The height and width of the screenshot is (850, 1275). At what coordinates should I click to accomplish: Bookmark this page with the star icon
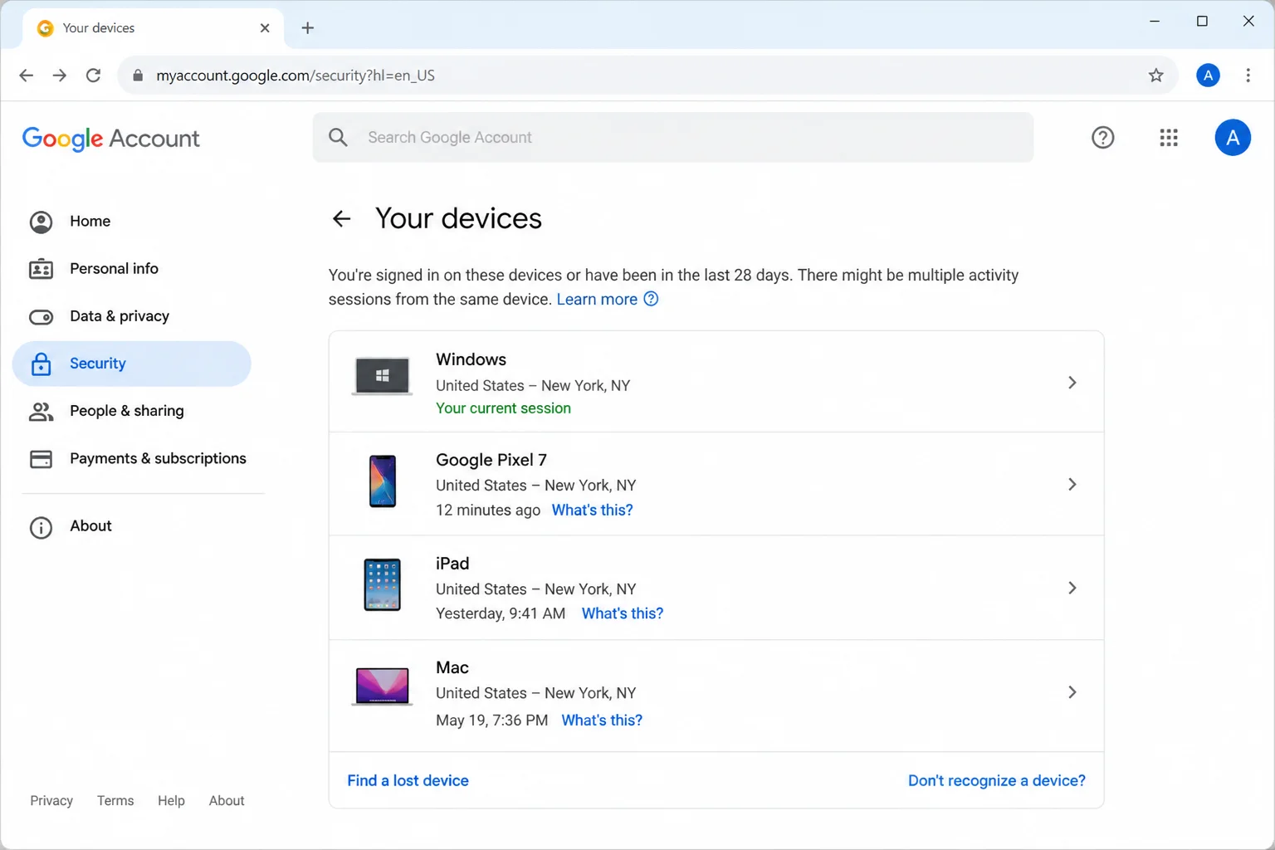pyautogui.click(x=1155, y=76)
